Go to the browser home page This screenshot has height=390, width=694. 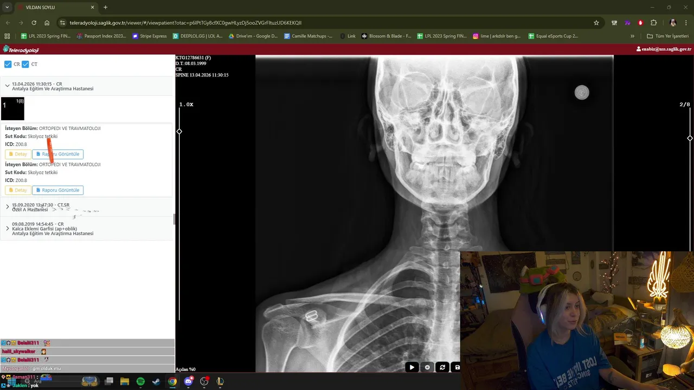(47, 23)
